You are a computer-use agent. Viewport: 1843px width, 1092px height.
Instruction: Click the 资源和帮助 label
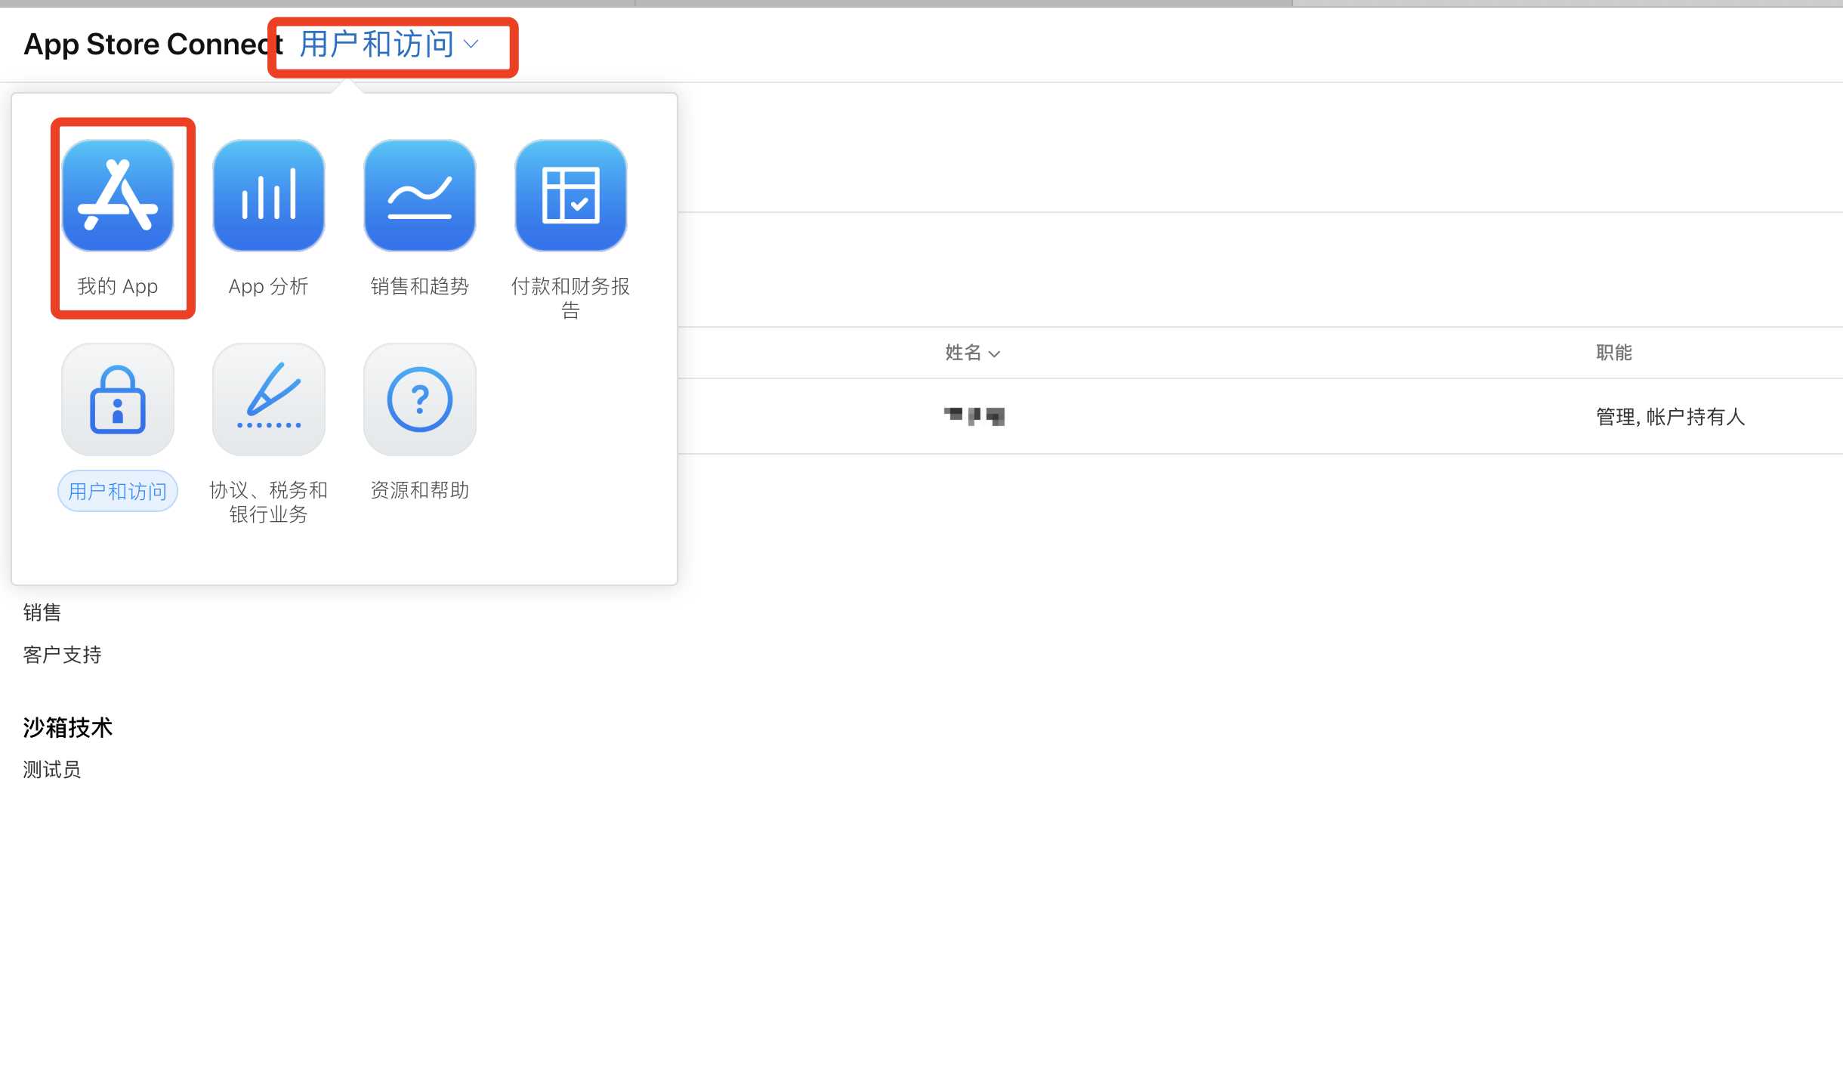(420, 490)
